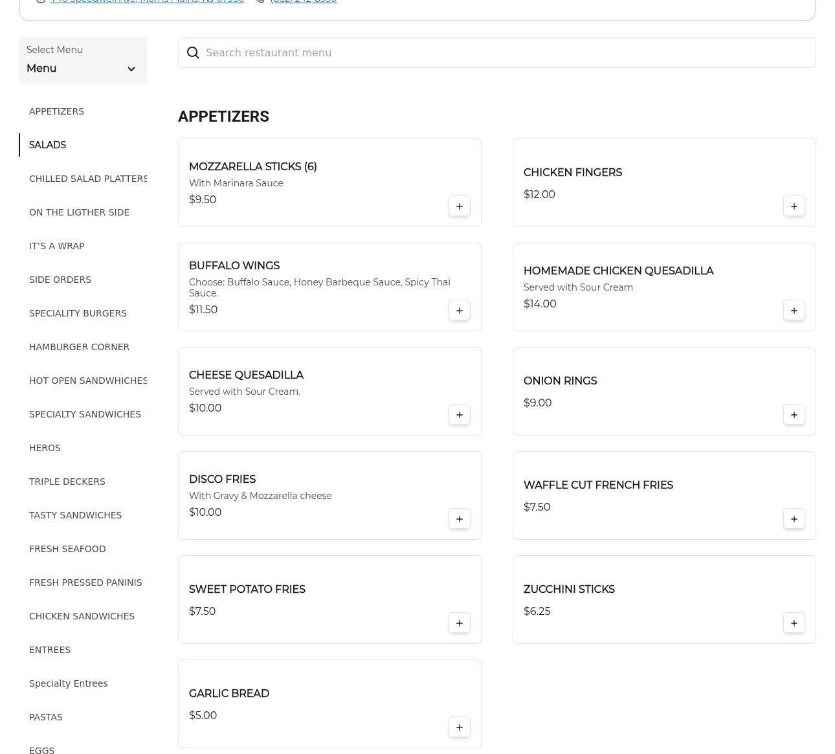Add Garlic Bread to the cart

tap(459, 727)
